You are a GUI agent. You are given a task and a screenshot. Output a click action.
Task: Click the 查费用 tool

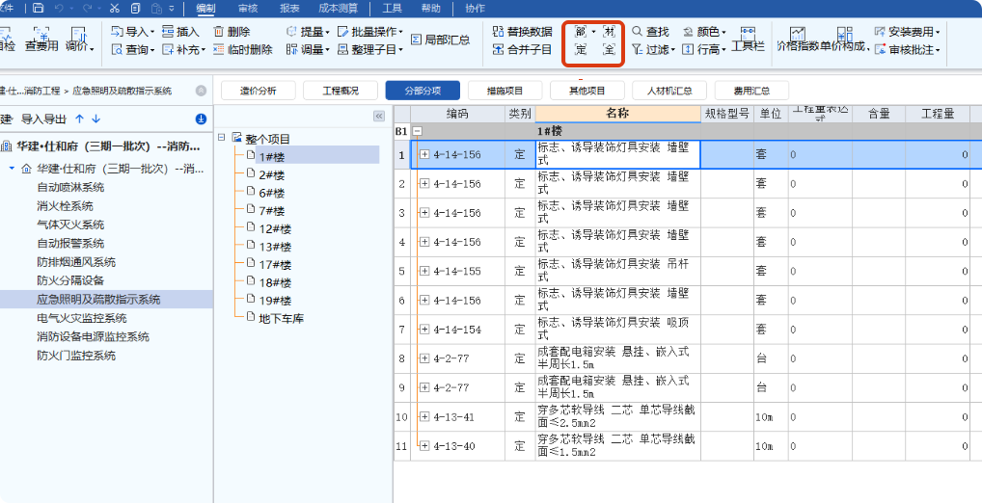click(x=41, y=39)
